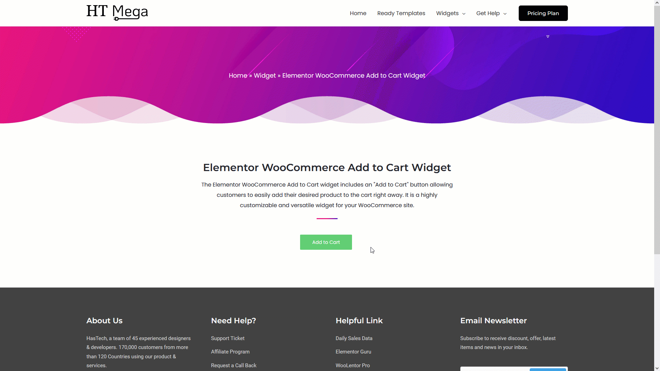The image size is (660, 371).
Task: Click the Support Ticket link
Action: pyautogui.click(x=228, y=338)
